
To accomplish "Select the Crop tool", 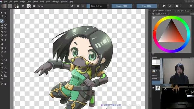I will pos(2,44).
